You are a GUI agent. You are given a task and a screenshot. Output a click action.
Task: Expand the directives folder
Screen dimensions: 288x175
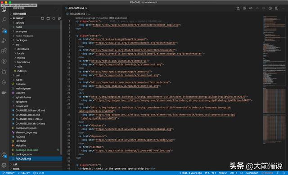coord(36,49)
